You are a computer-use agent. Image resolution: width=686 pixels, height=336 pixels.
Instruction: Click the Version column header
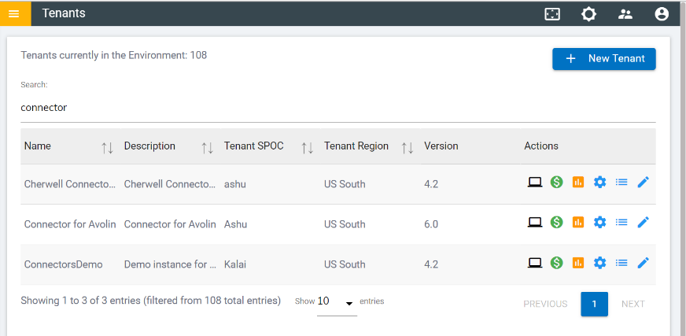[441, 146]
